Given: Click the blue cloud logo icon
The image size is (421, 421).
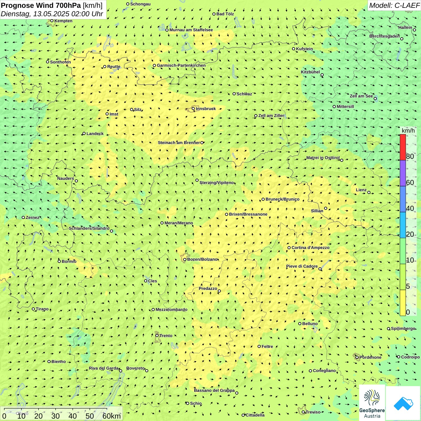Looking at the screenshot, I should point(403,403).
